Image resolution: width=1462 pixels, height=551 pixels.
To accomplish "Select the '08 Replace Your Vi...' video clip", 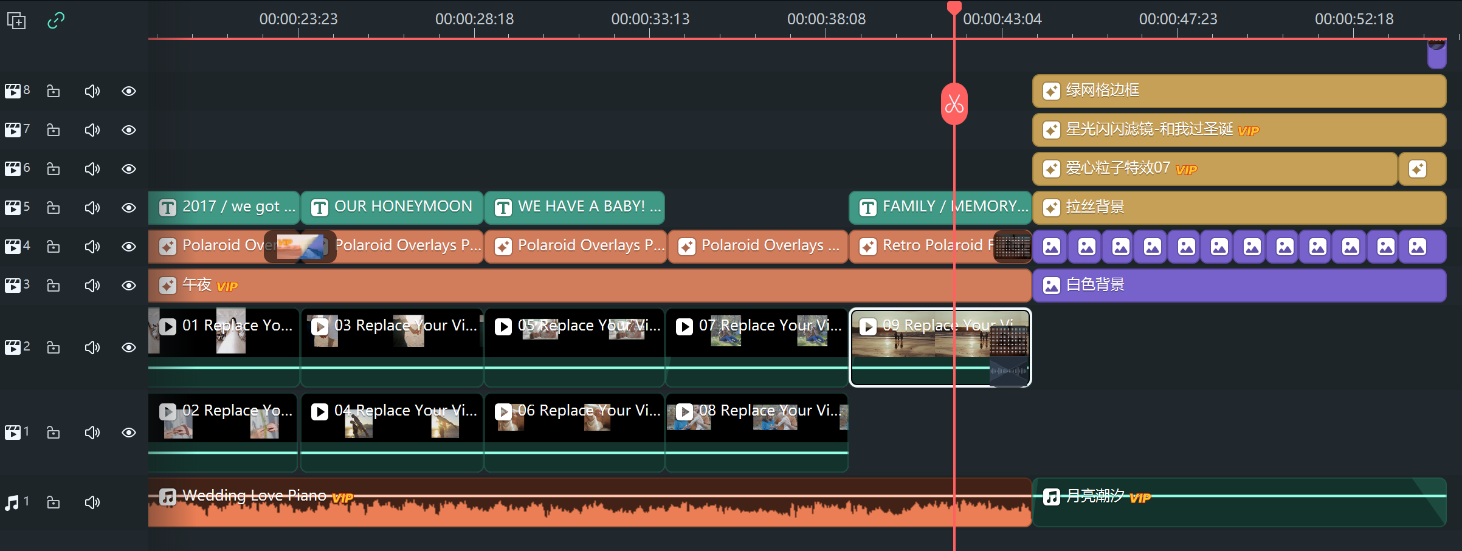I will pyautogui.click(x=757, y=433).
